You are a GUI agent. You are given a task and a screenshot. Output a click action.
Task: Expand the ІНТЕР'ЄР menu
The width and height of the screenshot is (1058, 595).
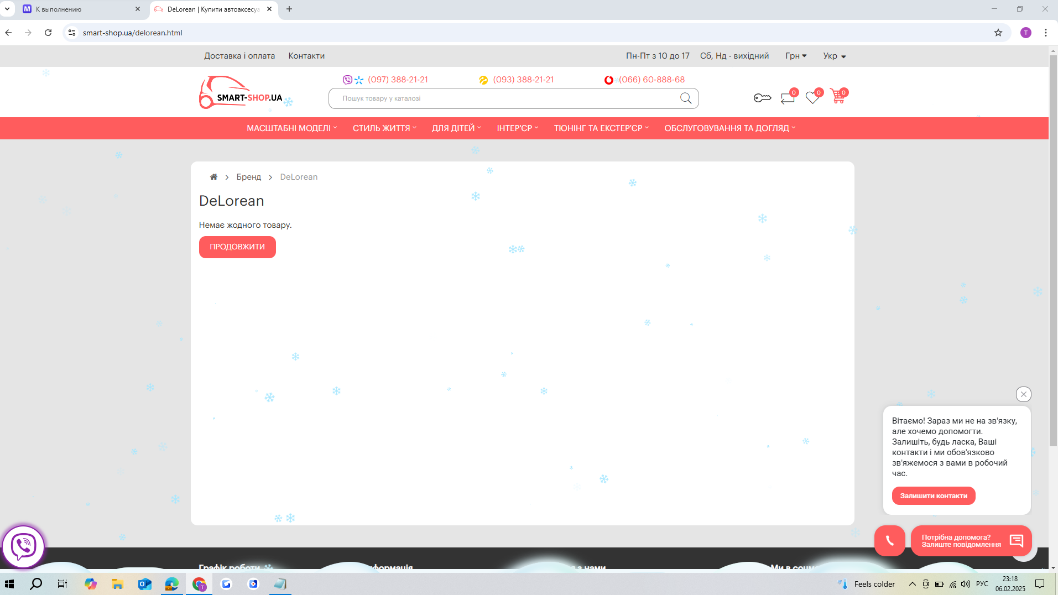tap(517, 128)
